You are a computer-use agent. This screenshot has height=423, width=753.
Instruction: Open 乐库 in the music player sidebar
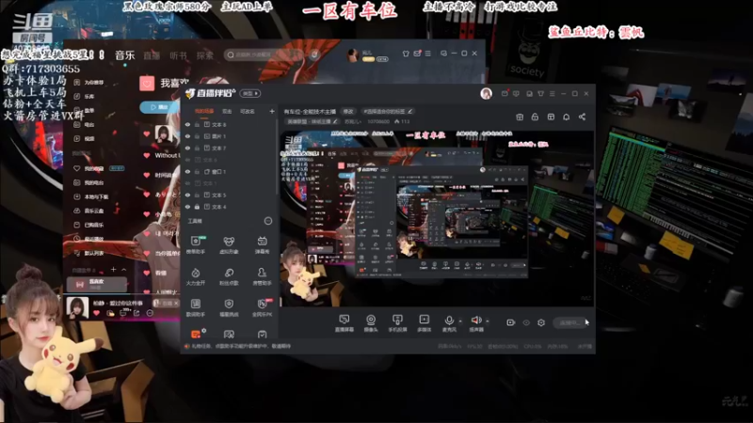[85, 97]
